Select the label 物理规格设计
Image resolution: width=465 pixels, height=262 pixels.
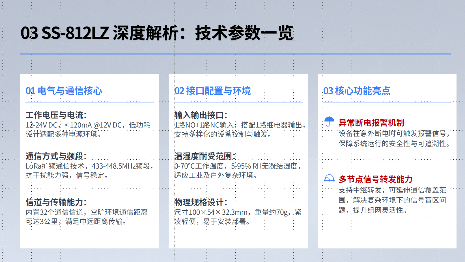pyautogui.click(x=199, y=202)
